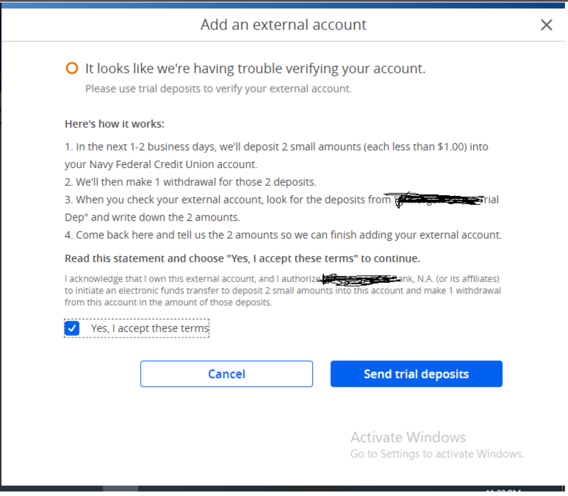Click the acknowledgement authorization paragraph
Image resolution: width=568 pixels, height=496 pixels.
283,290
